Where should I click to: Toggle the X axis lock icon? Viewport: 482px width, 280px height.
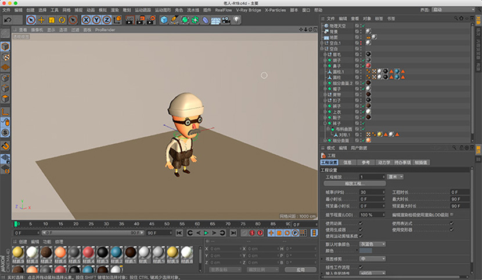(x=86, y=20)
